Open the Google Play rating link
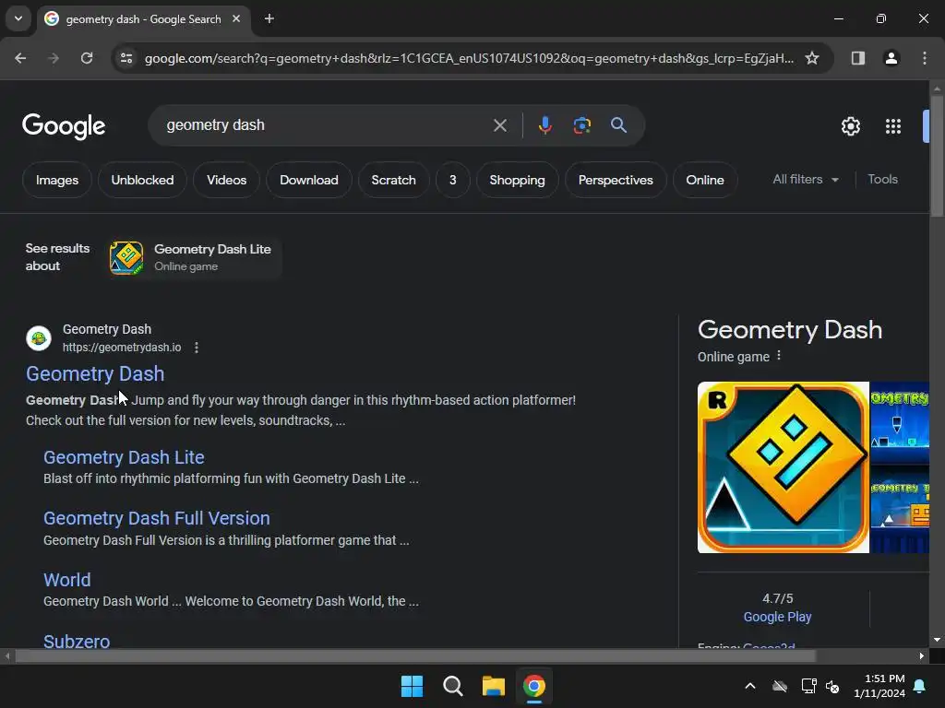This screenshot has height=708, width=945. 777,617
